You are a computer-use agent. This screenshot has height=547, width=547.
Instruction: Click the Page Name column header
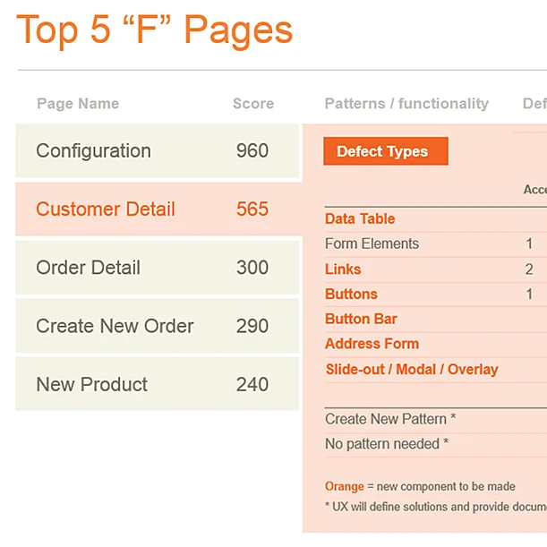pyautogui.click(x=78, y=104)
